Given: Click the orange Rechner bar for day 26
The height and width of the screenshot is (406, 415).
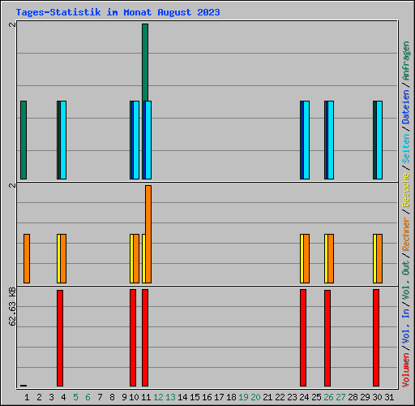Looking at the screenshot, I should click(x=331, y=258).
